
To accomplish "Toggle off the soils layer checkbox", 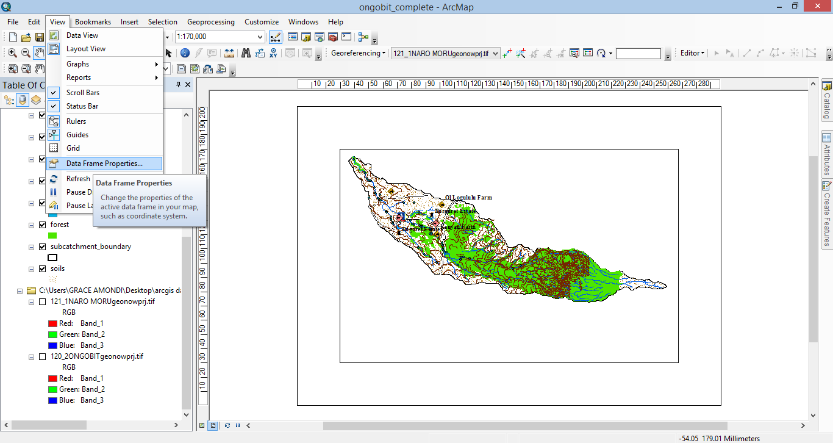I will tap(42, 268).
